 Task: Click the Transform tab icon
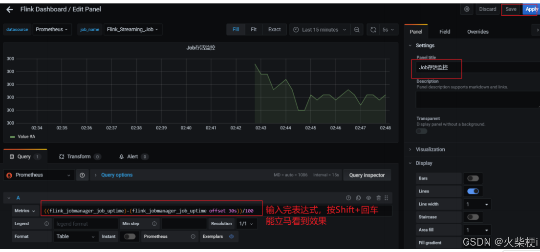[x=62, y=156]
